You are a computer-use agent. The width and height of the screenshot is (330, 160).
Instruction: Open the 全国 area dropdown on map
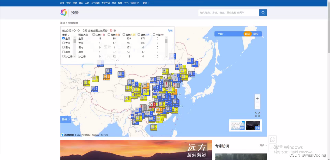click(x=221, y=34)
